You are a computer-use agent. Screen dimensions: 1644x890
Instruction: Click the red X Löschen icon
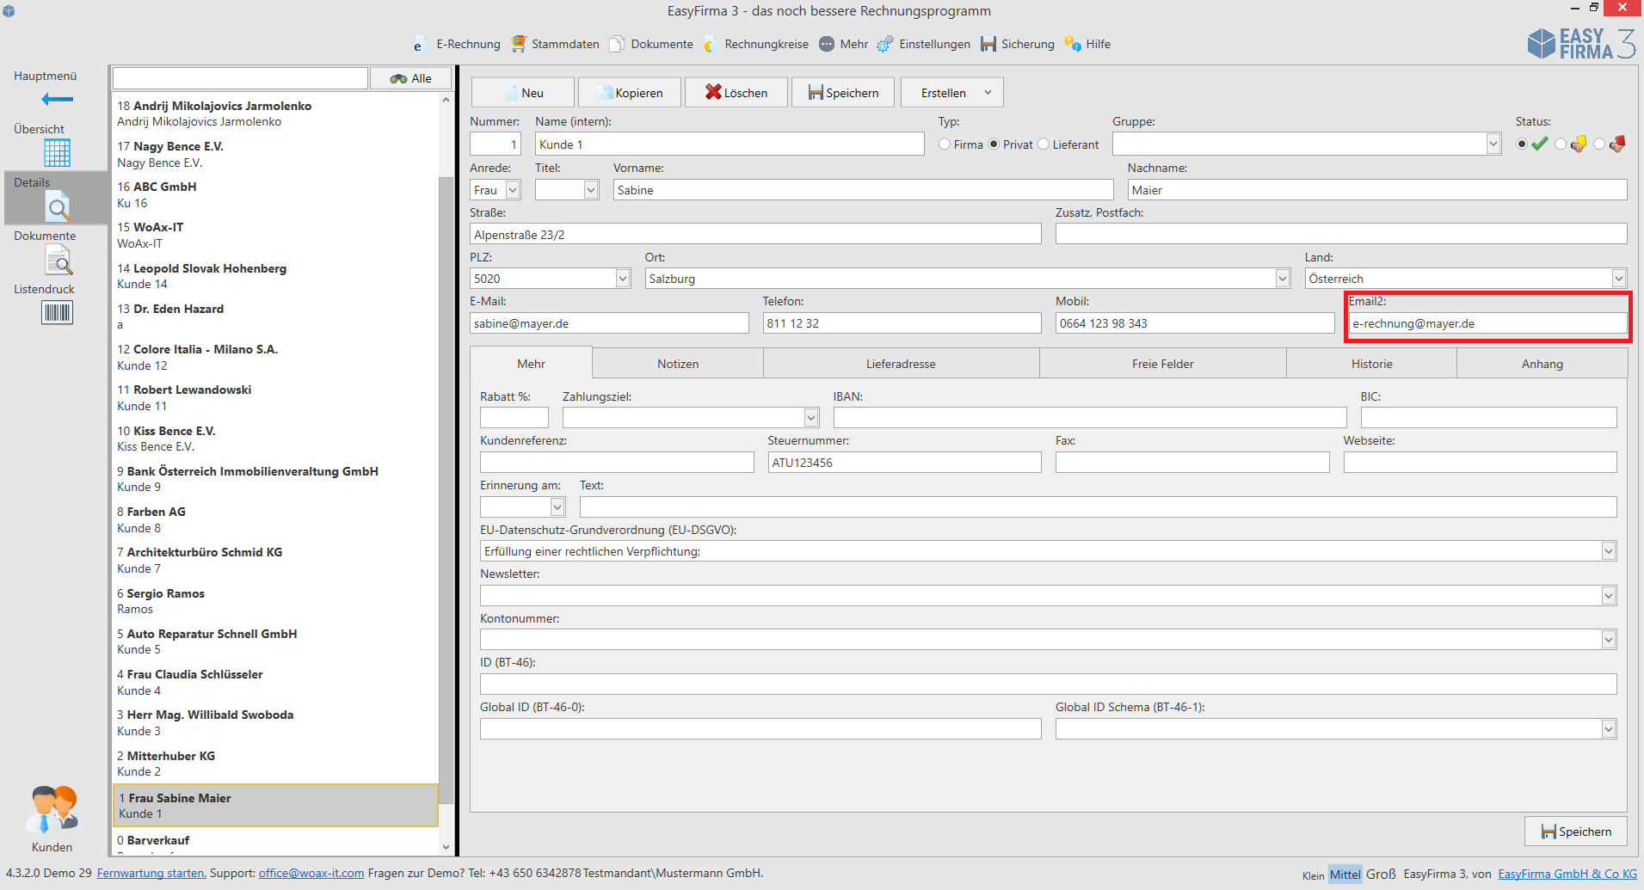(713, 92)
